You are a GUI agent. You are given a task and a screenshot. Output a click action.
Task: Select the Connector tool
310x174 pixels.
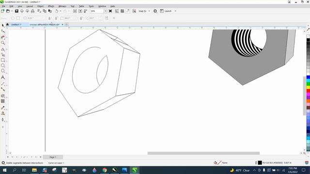tap(3, 89)
